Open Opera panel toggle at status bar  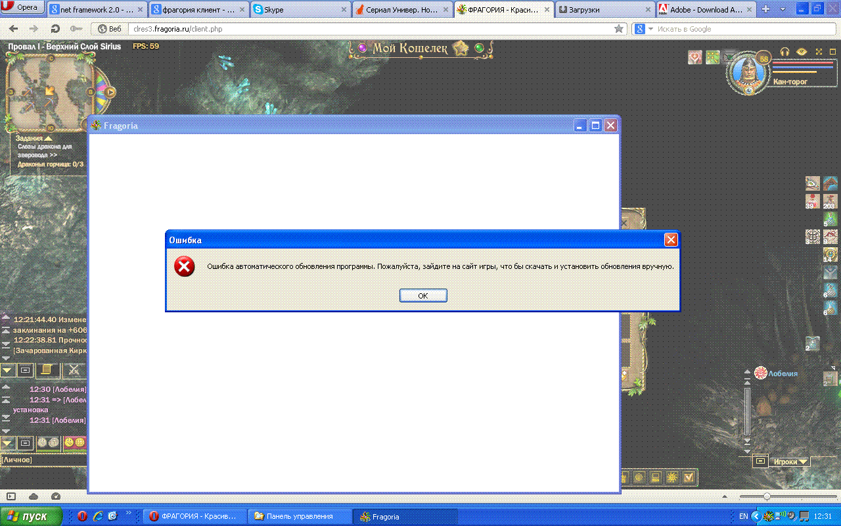[11, 496]
